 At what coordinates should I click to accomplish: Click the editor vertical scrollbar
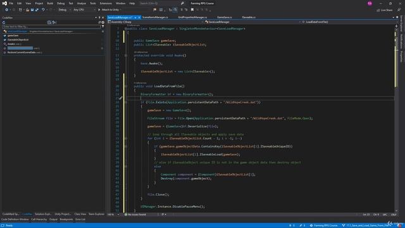click(396, 118)
